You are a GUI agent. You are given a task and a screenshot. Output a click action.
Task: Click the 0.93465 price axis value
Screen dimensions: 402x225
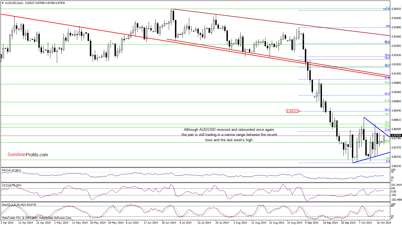pos(396,36)
